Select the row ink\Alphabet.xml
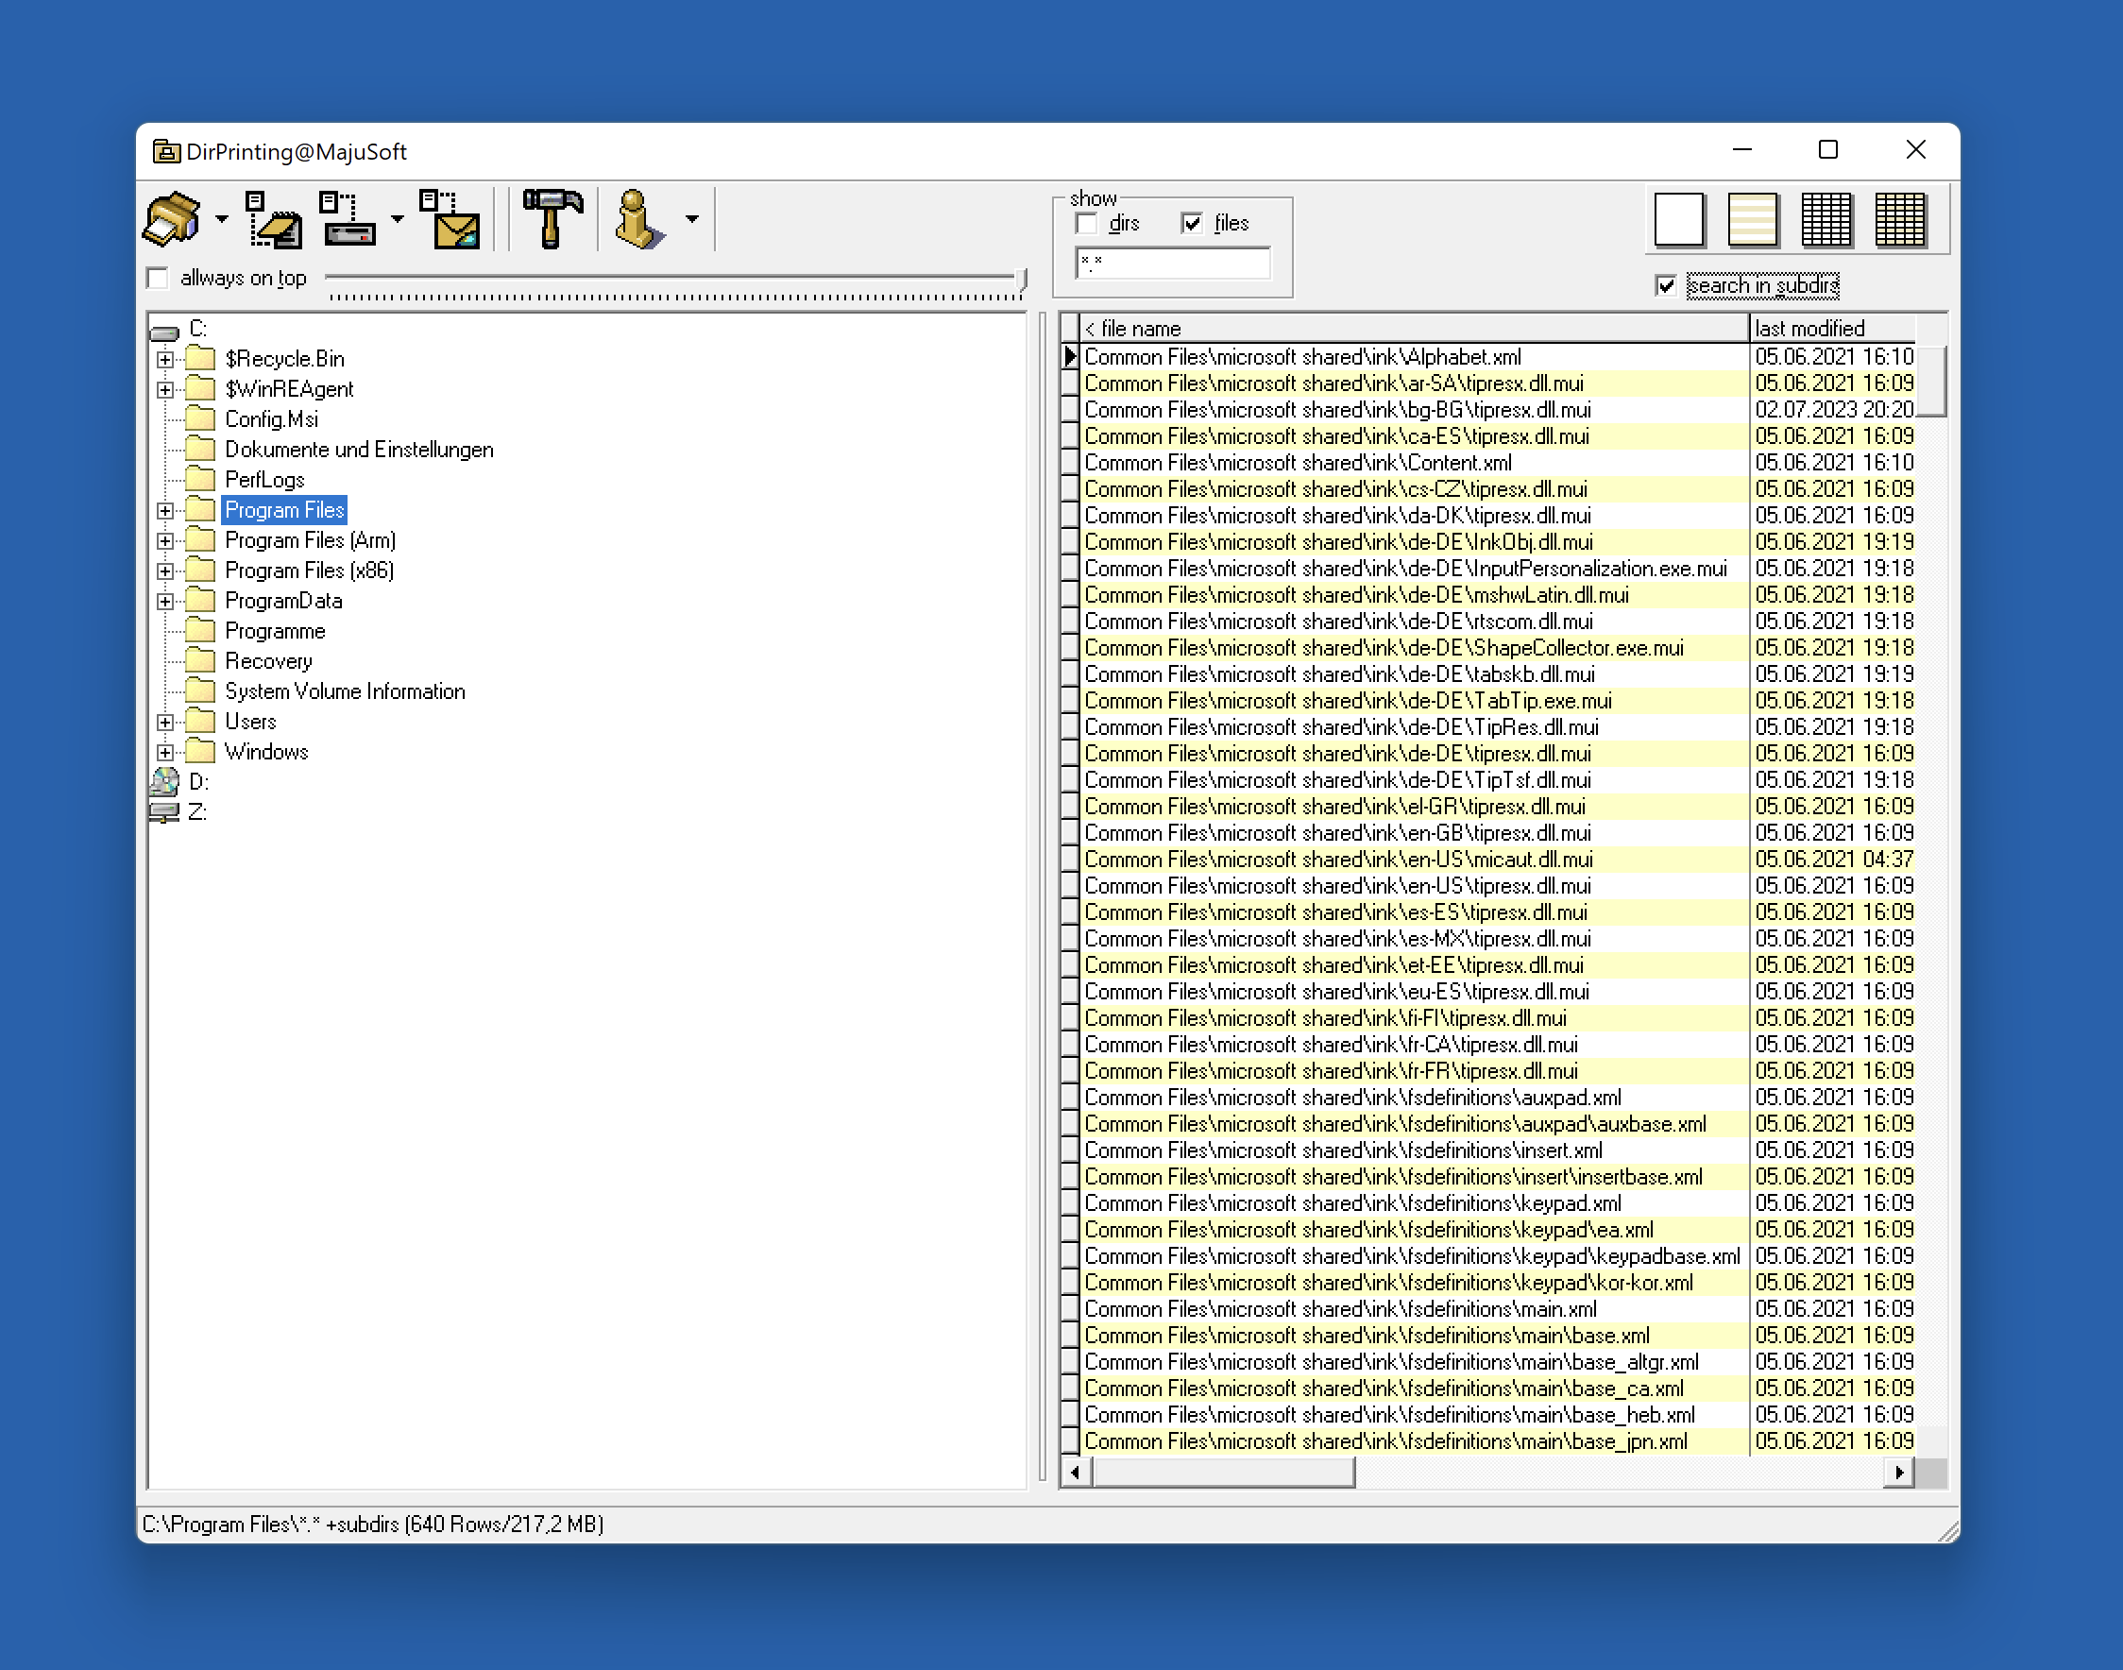2123x1670 pixels. [x=1414, y=357]
